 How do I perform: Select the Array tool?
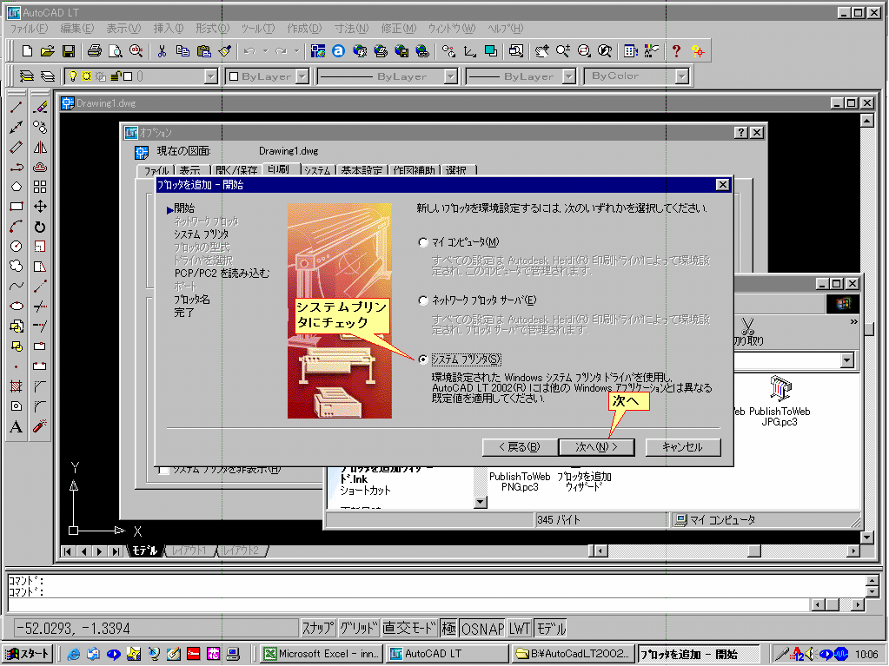coord(40,187)
